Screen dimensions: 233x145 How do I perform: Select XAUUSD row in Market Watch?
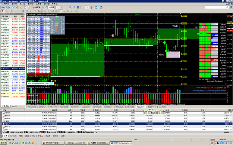(x=13, y=93)
